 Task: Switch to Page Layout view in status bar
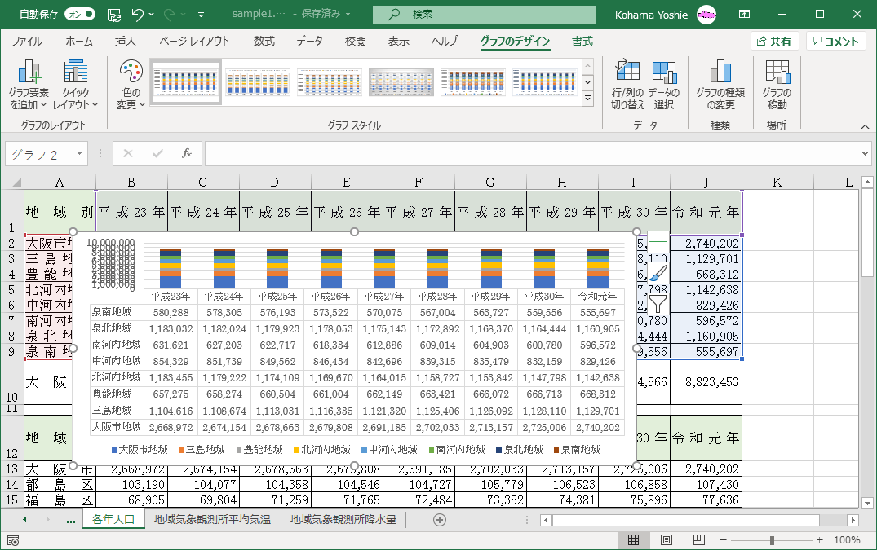click(667, 540)
